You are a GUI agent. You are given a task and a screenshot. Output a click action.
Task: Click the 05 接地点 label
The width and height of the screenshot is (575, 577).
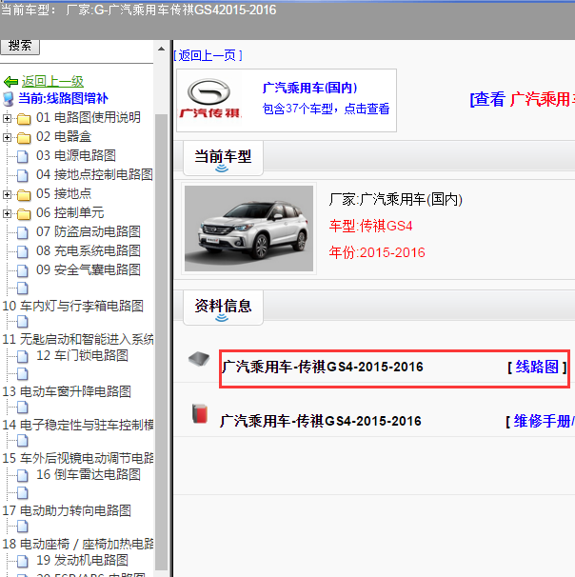[x=64, y=194]
